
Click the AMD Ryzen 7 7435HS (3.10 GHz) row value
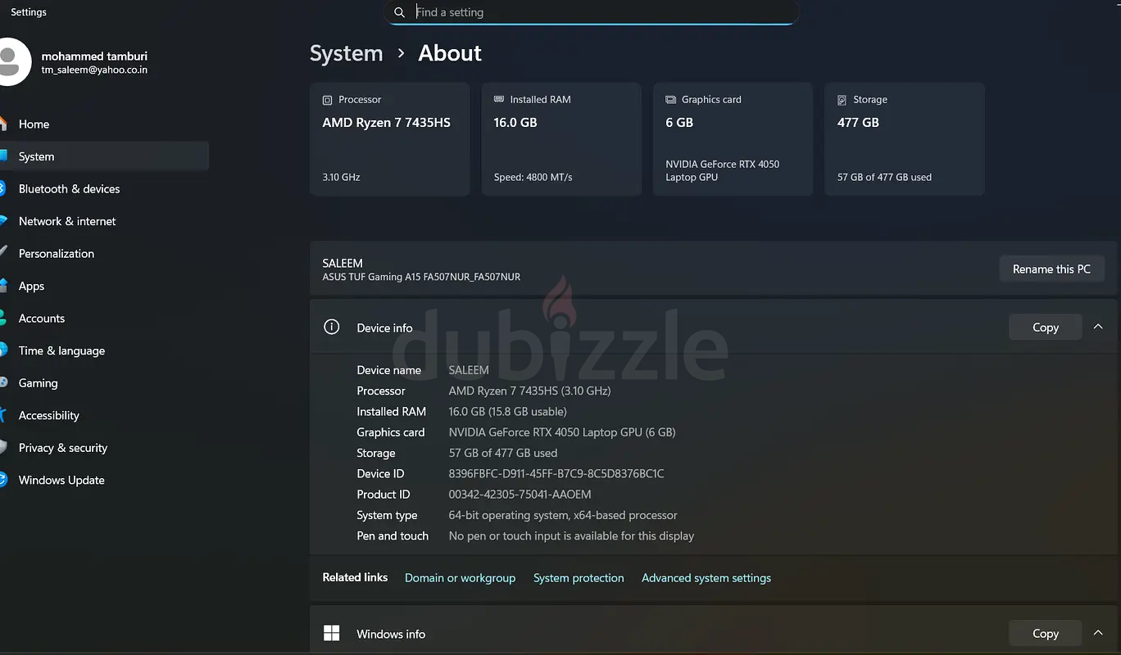(529, 391)
